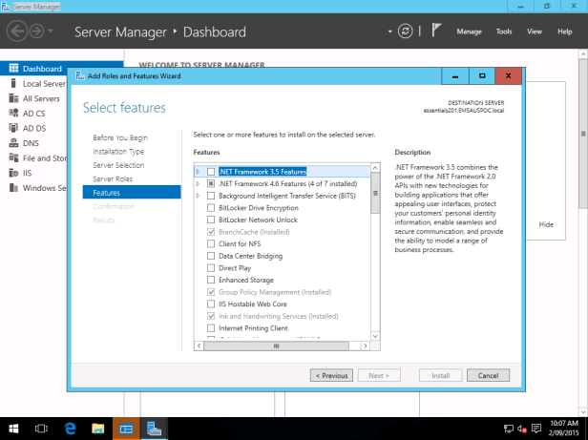Check the .NET Framework 3.5 Features checkbox
588x440 pixels.
pos(211,171)
